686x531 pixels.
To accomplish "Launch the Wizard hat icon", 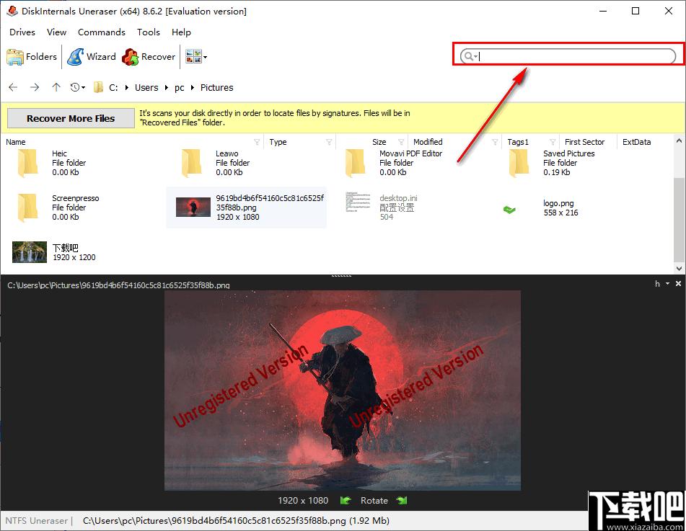I will click(75, 57).
